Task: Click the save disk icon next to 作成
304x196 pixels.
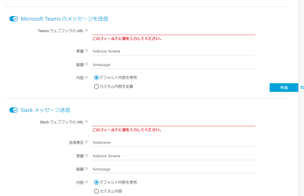Action: click(x=302, y=87)
